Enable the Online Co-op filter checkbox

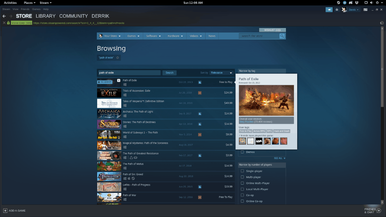pos(243,201)
